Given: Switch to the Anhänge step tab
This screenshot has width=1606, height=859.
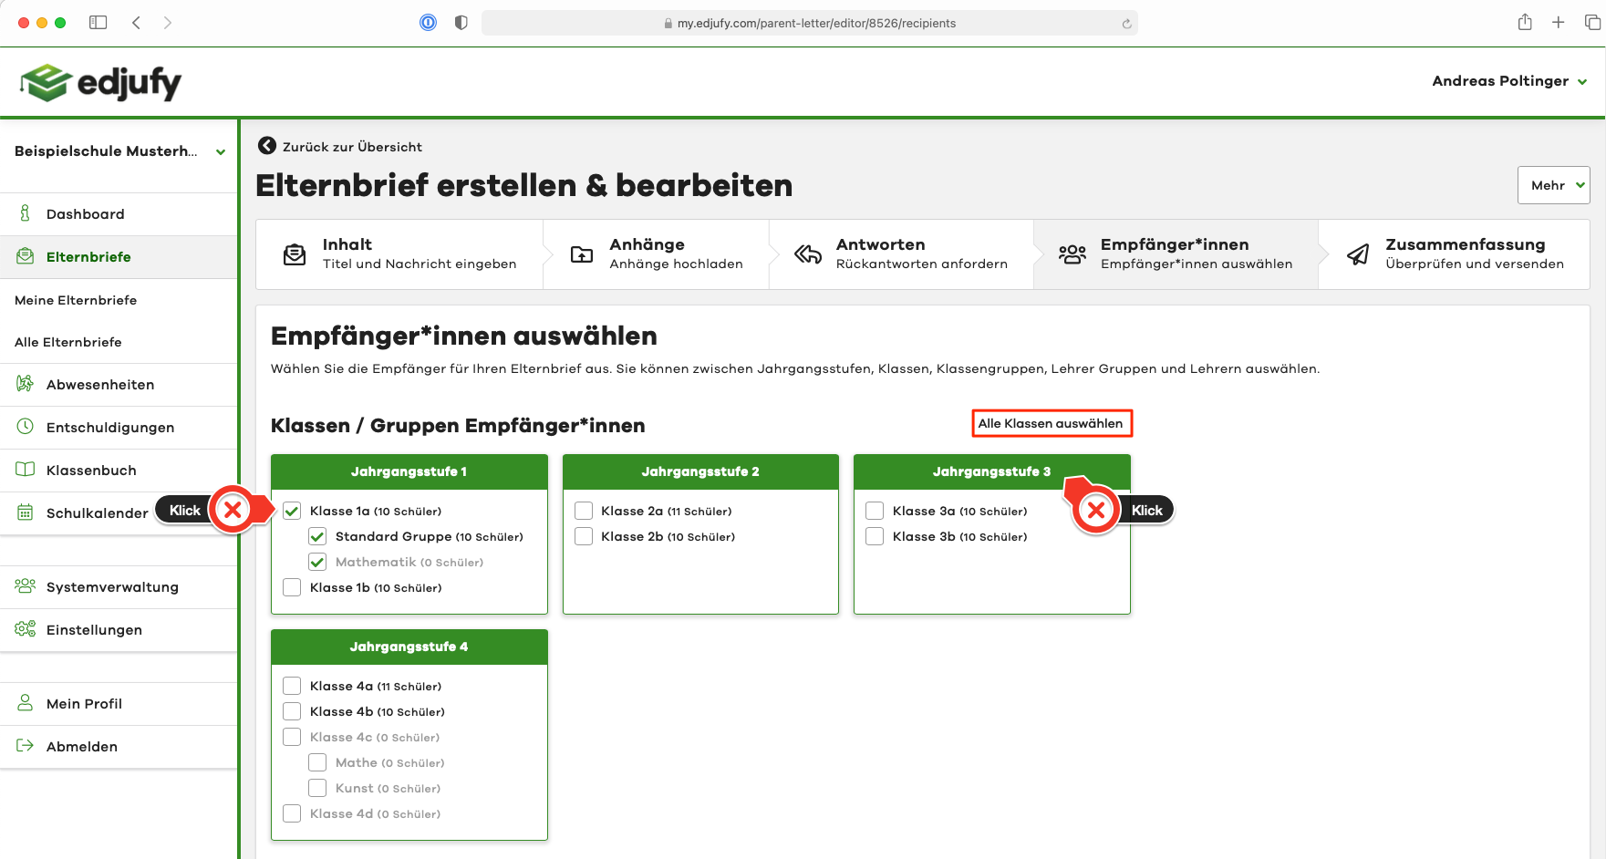Looking at the screenshot, I should 657,254.
